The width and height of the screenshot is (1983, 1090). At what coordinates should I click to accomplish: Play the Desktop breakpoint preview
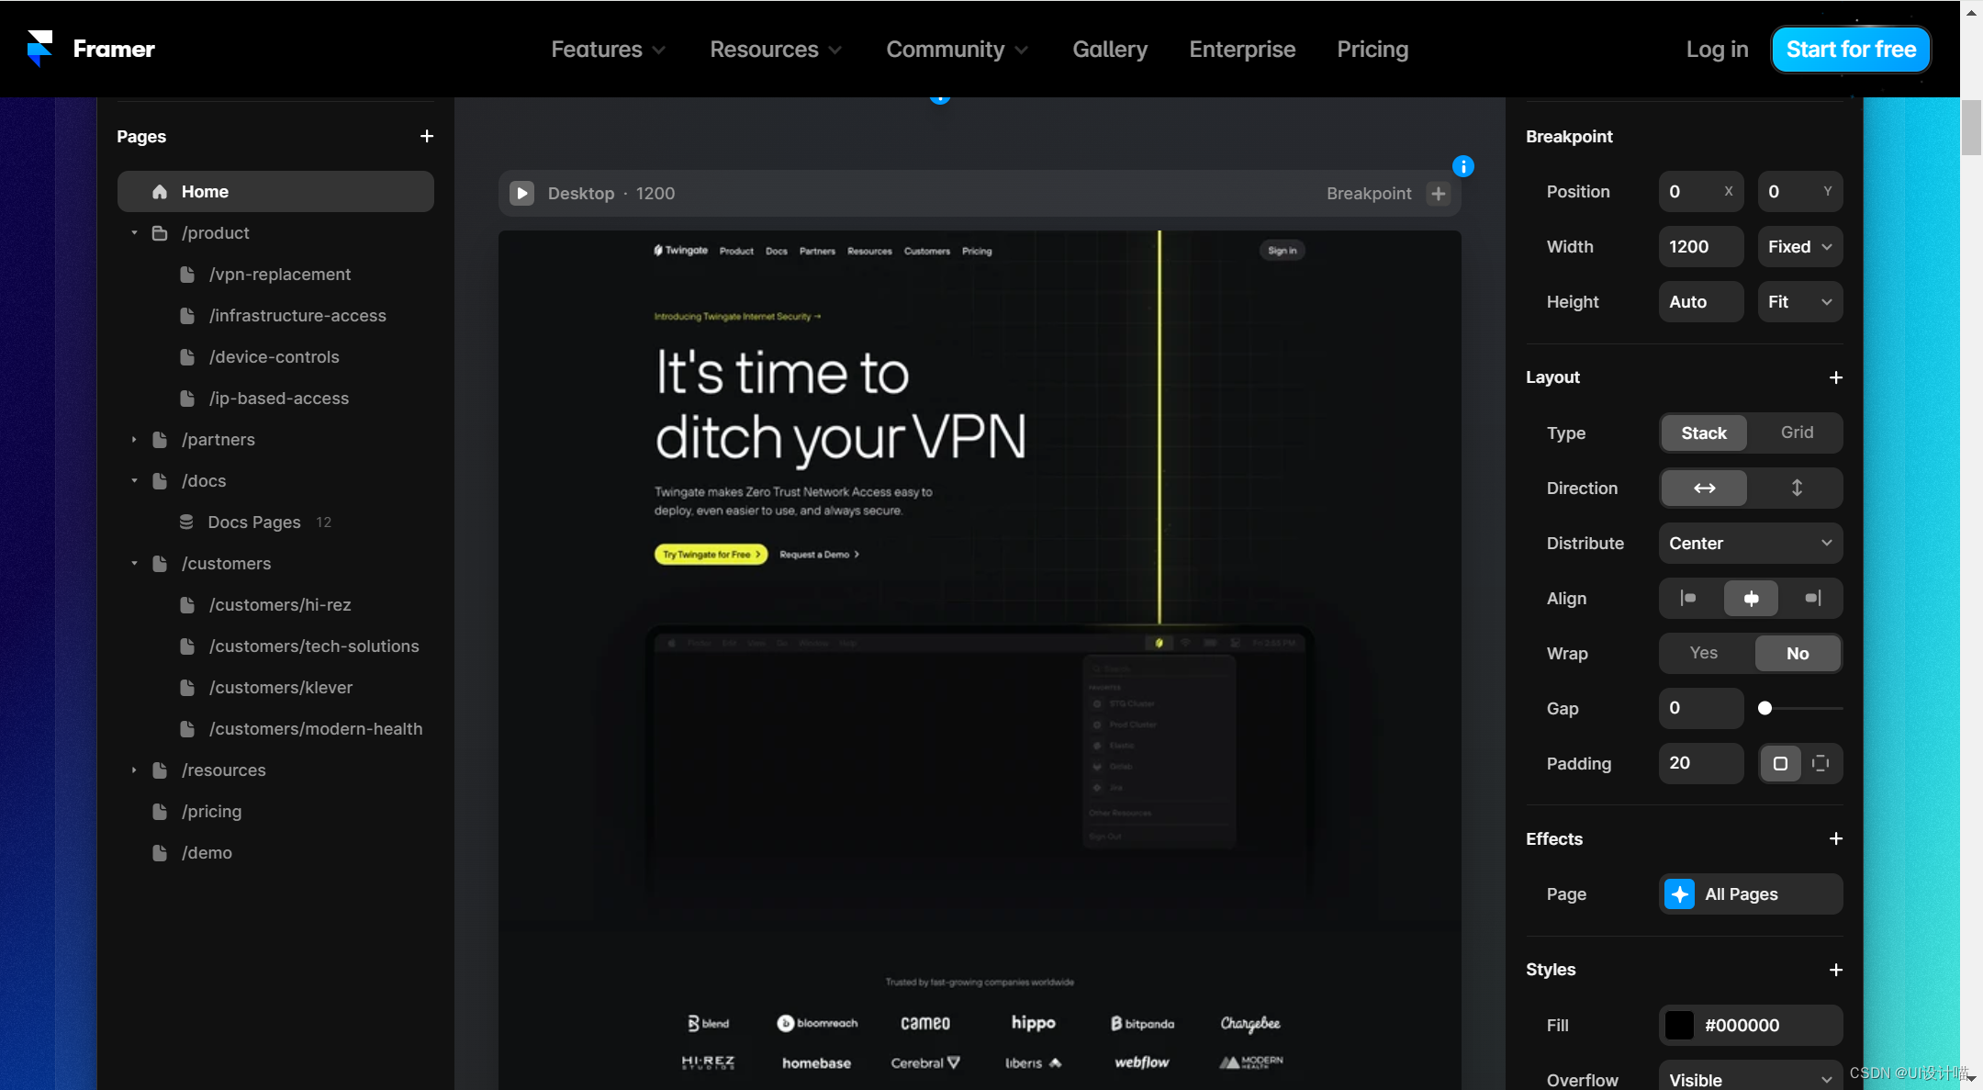[521, 193]
